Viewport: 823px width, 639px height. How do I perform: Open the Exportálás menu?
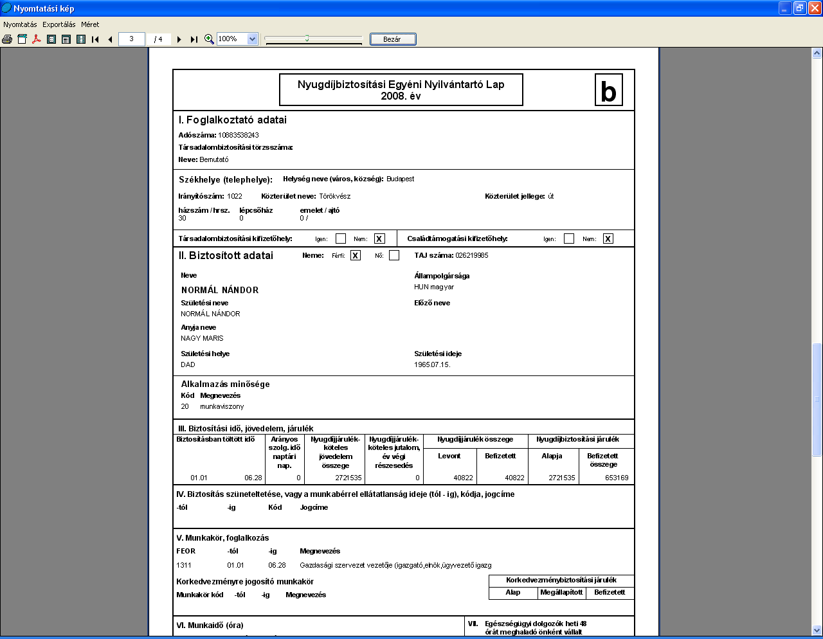(59, 24)
